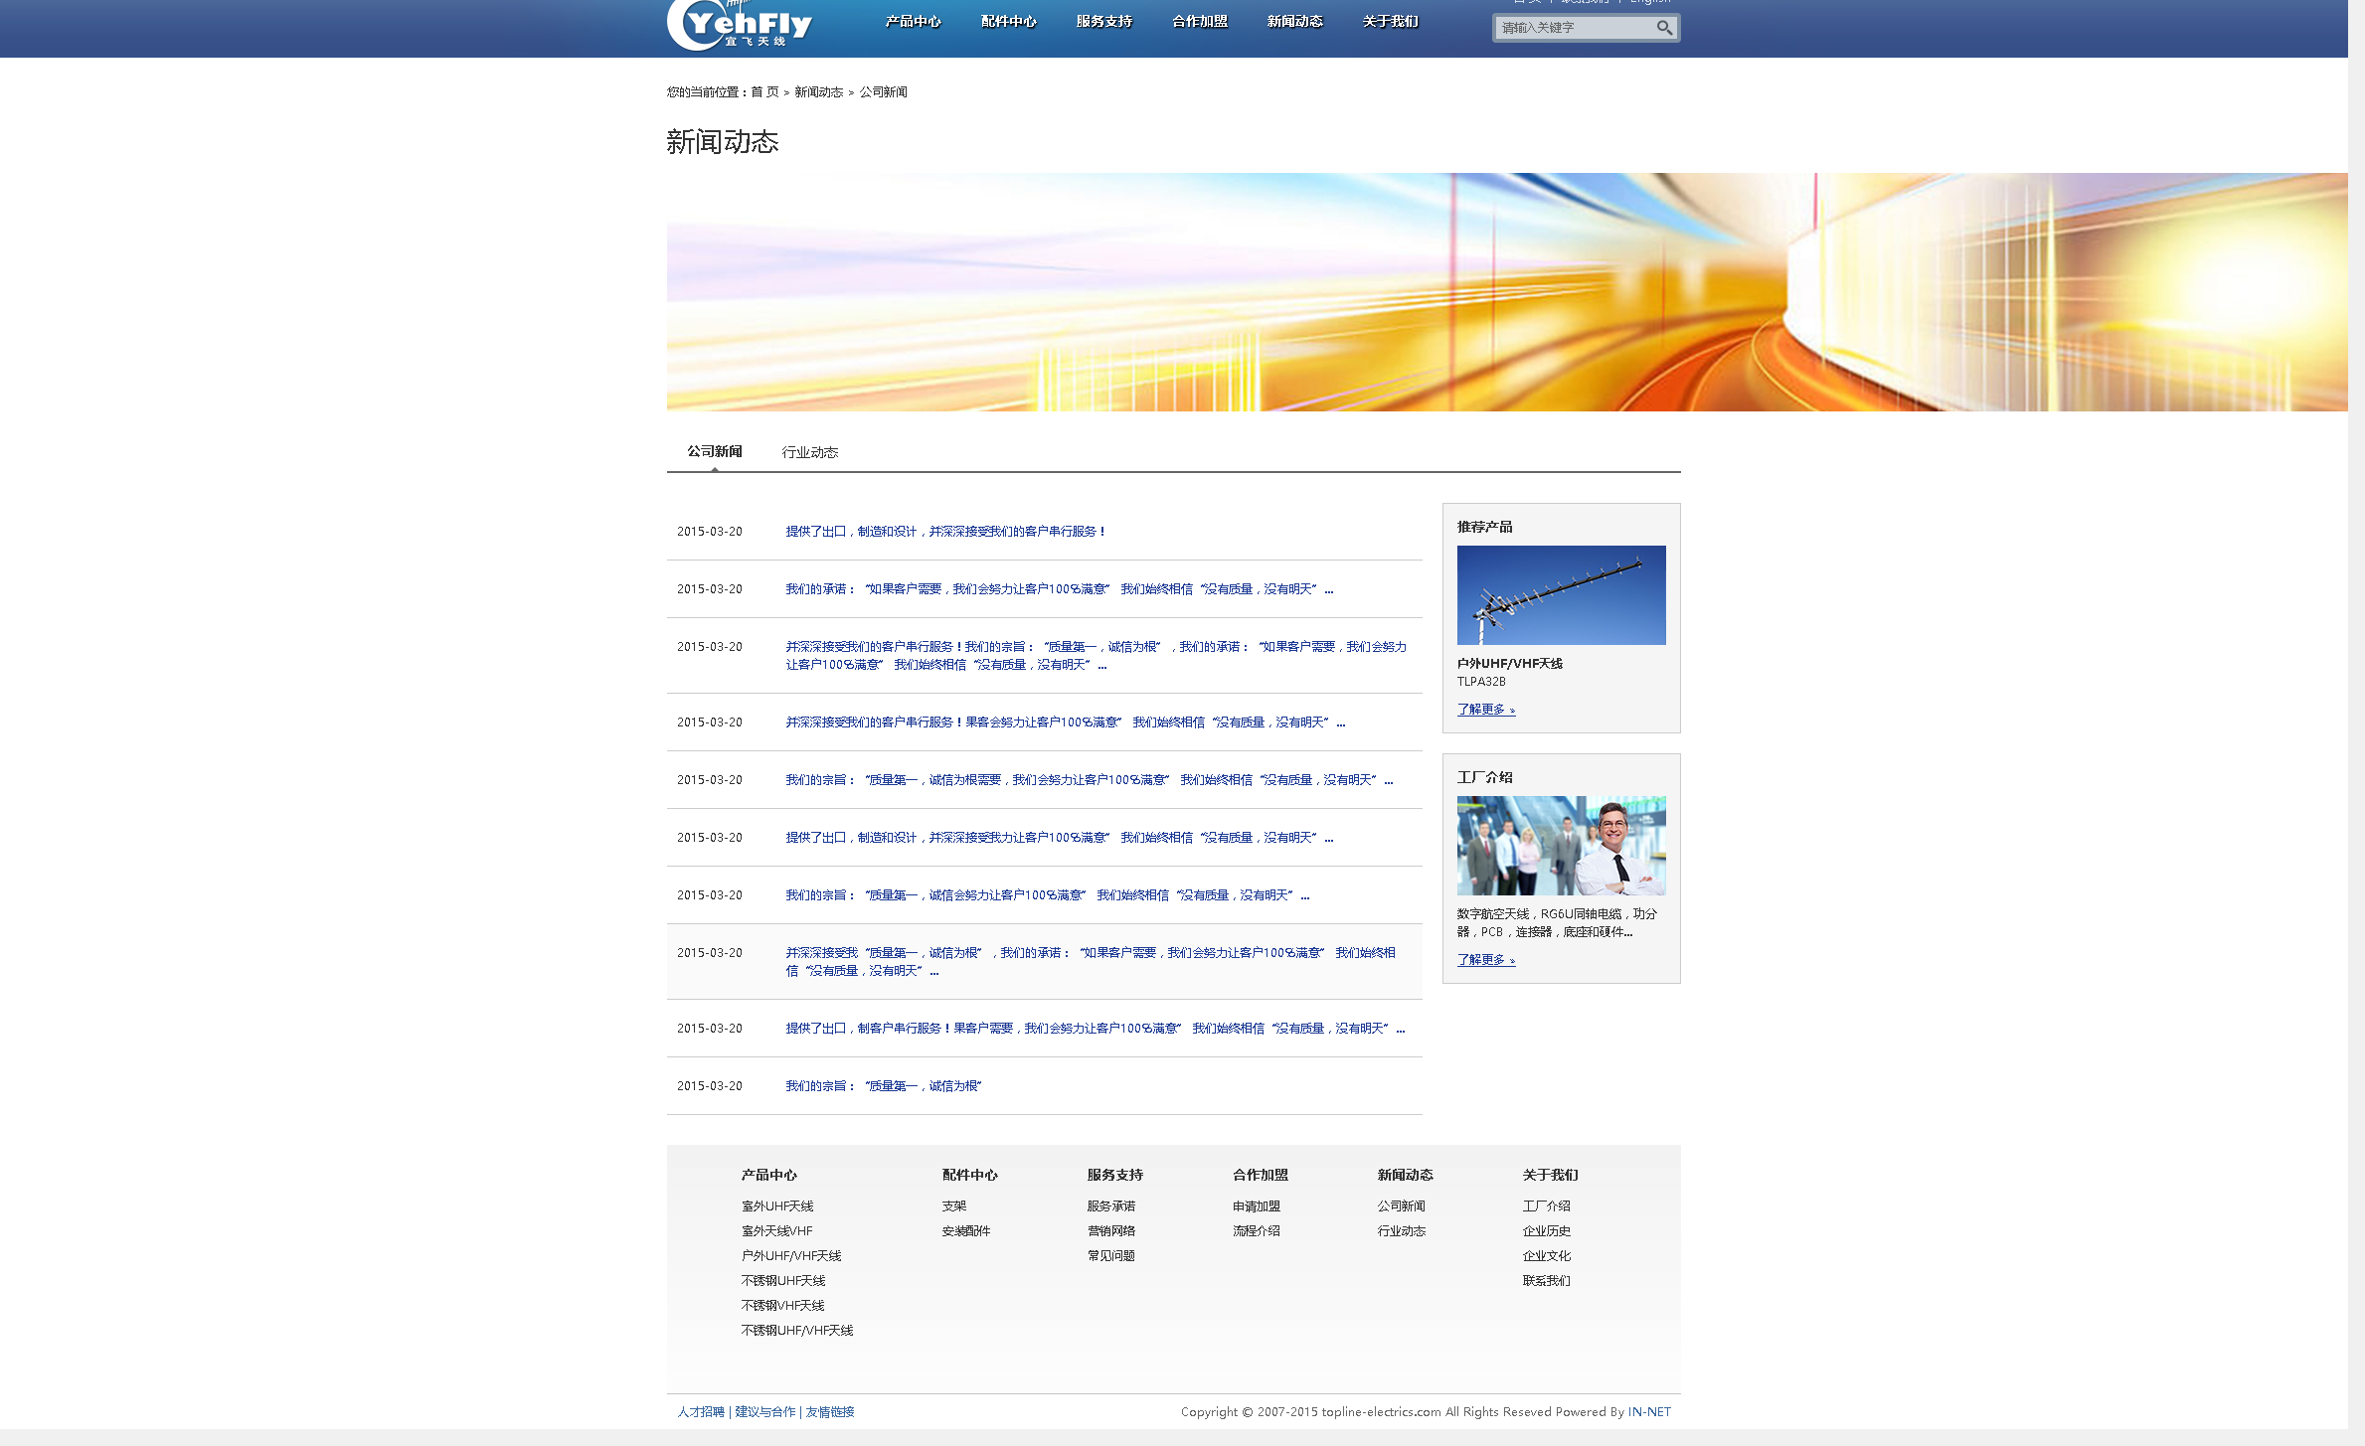Click the outdoor antenna product thumbnail
Image resolution: width=2365 pixels, height=1446 pixels.
coord(1561,594)
